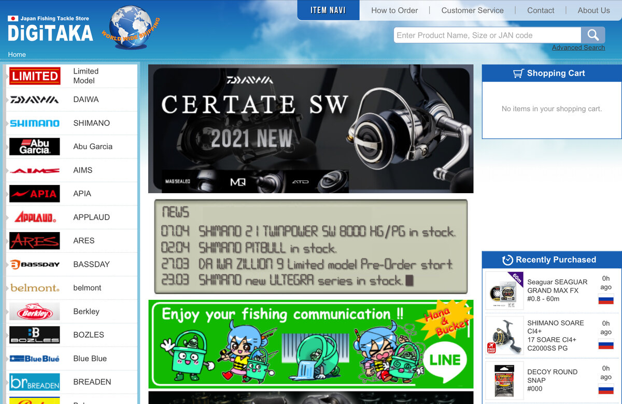The height and width of the screenshot is (404, 622).
Task: Open the DAIWA text link
Action: (86, 99)
